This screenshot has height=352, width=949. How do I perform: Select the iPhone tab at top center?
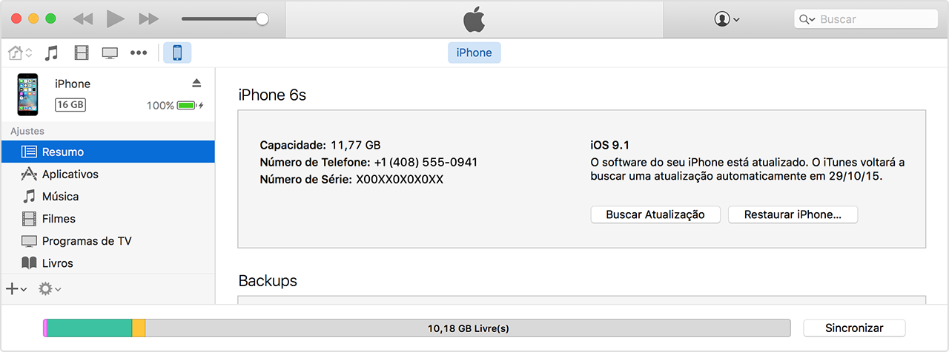point(474,53)
